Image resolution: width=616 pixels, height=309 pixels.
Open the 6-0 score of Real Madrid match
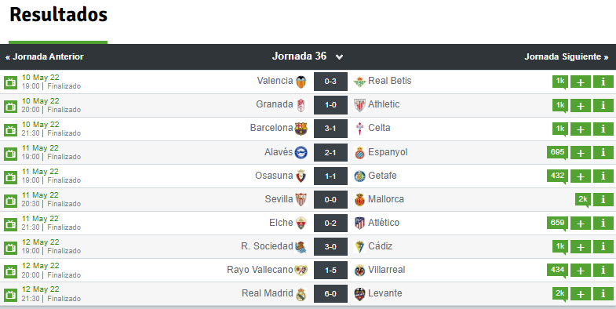[x=330, y=293]
